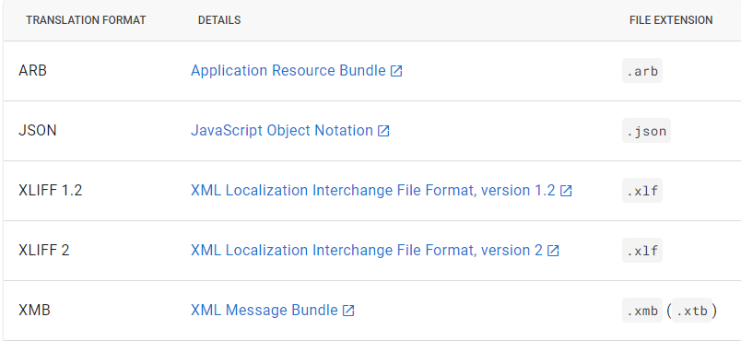This screenshot has height=341, width=741.
Task: Select the .json extension code
Action: point(646,131)
